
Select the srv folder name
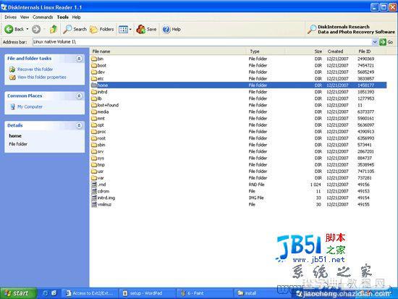(x=101, y=151)
